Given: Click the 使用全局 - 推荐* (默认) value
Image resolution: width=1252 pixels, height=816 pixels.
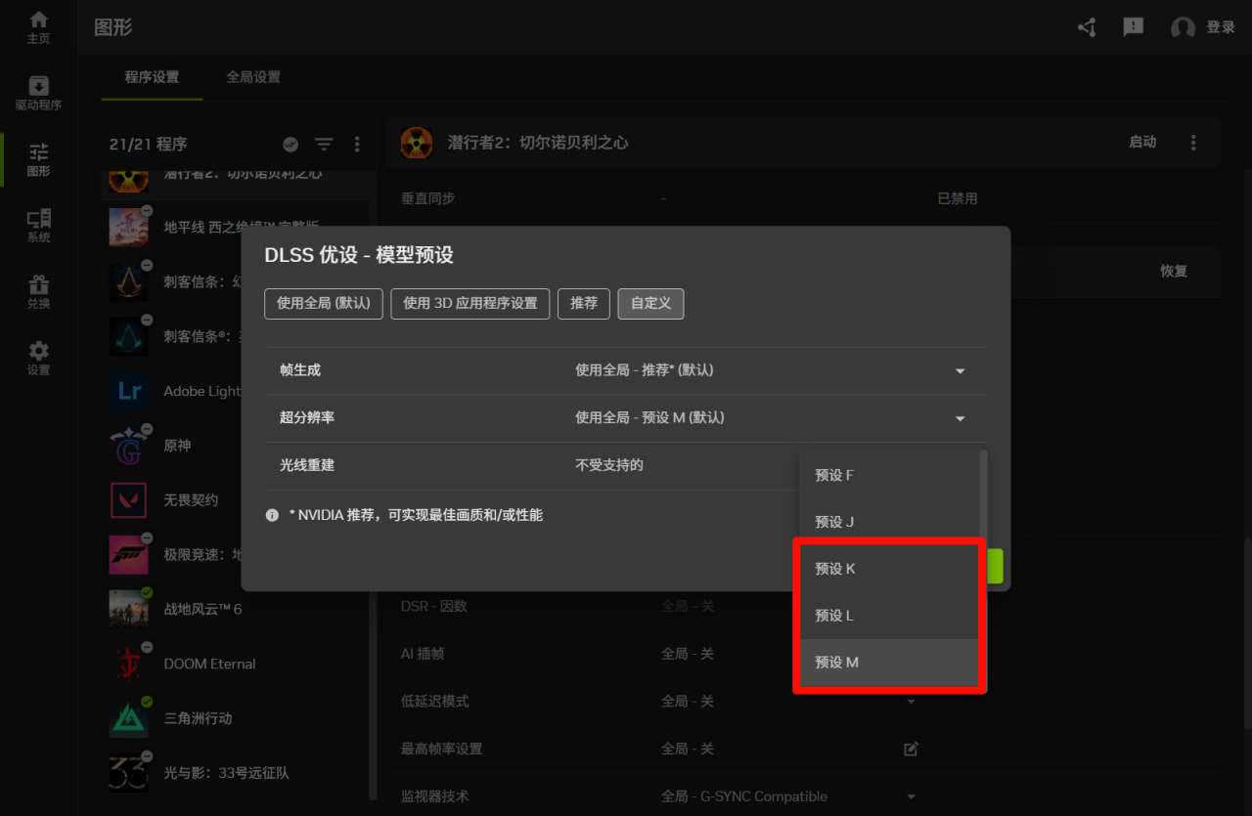Looking at the screenshot, I should [644, 371].
